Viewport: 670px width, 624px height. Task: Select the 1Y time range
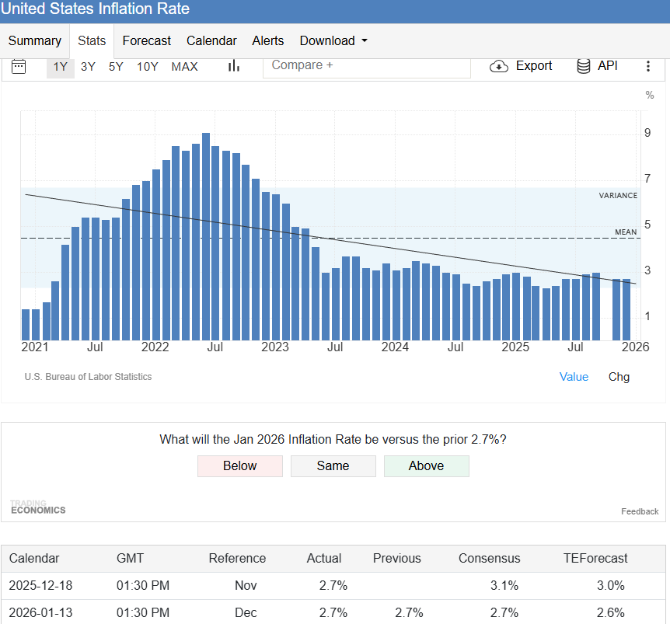pyautogui.click(x=61, y=67)
